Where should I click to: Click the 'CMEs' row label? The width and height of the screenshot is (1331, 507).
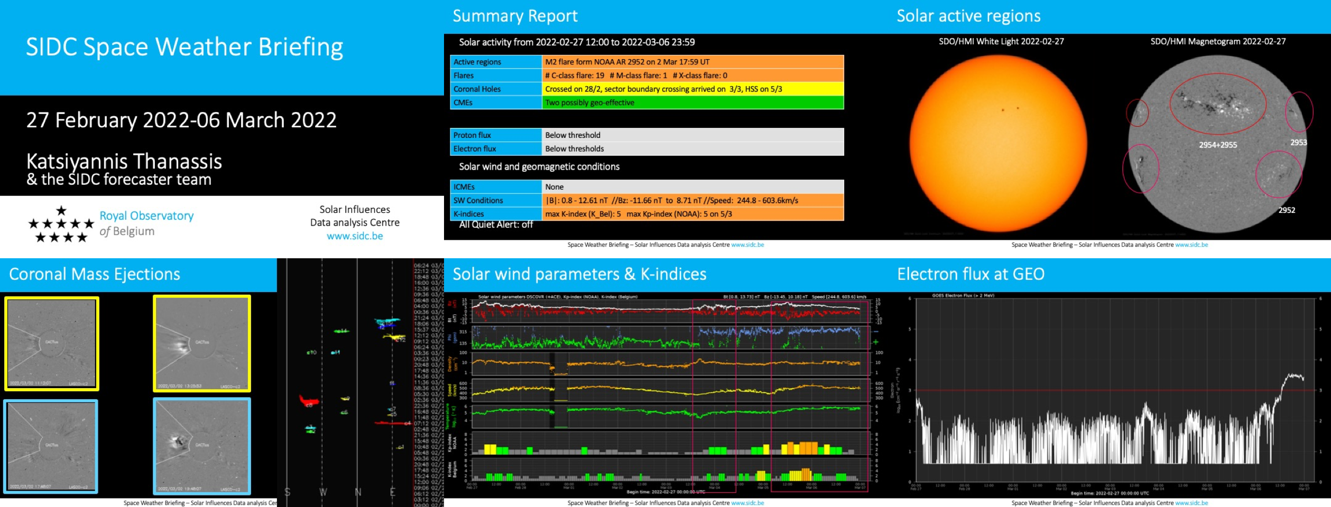click(496, 102)
